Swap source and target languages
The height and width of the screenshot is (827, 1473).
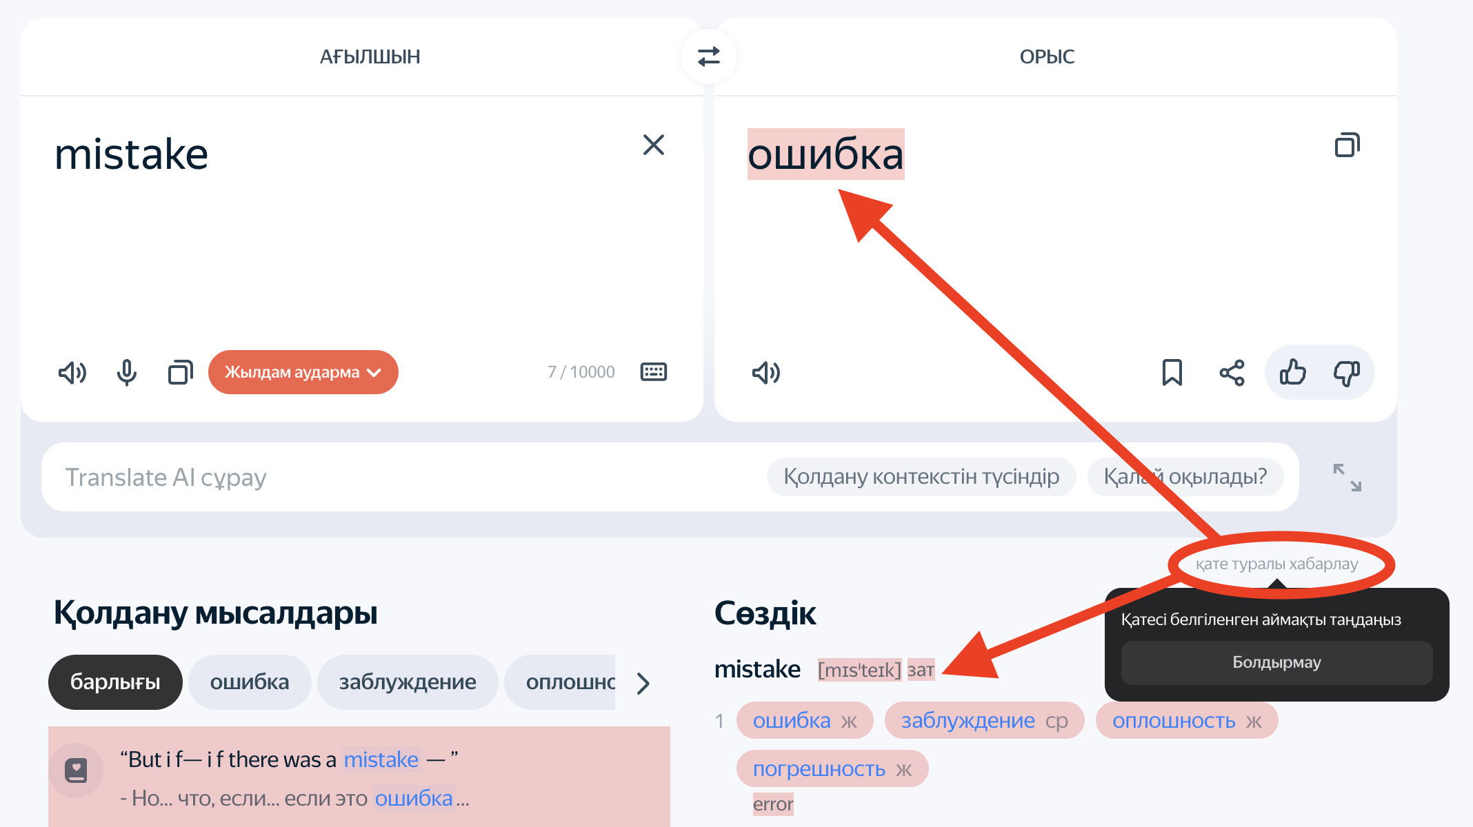click(x=708, y=57)
